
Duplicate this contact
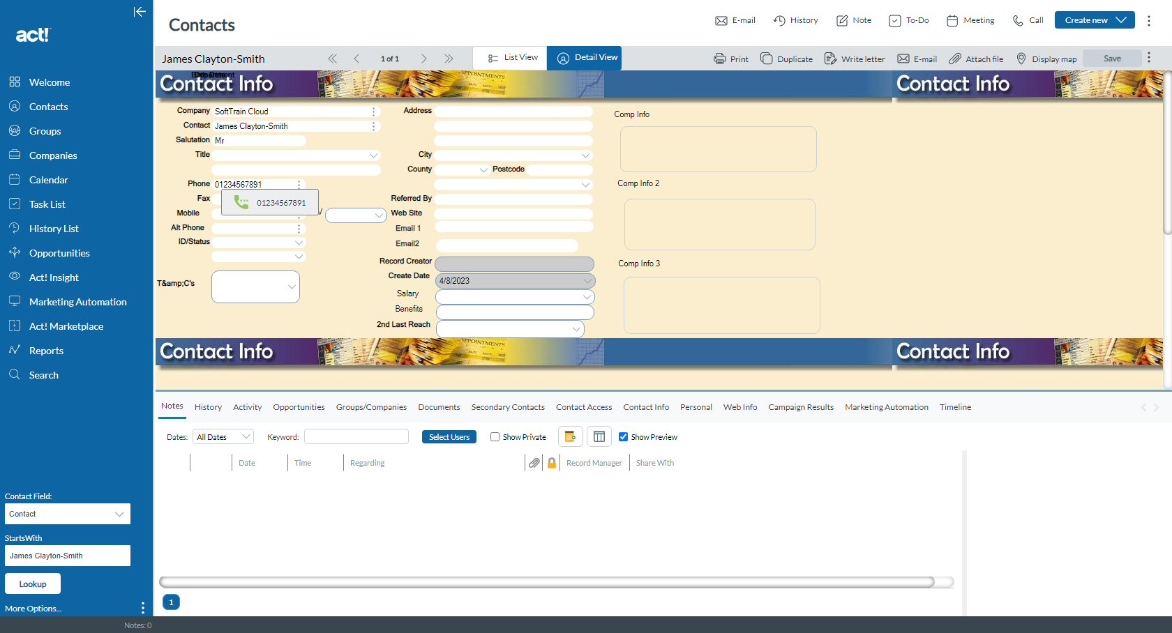[786, 59]
